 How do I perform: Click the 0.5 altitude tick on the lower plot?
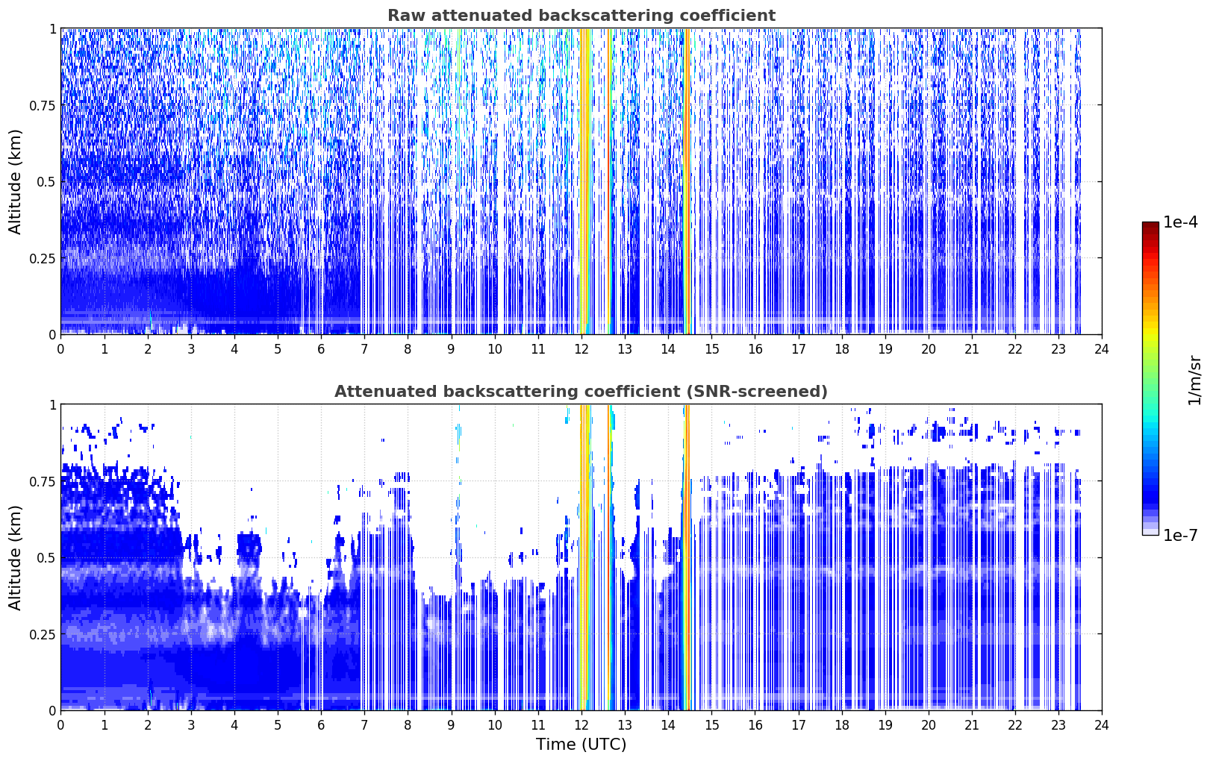[x=47, y=557]
